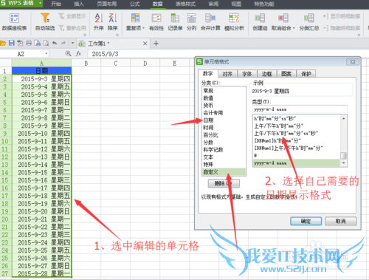Viewport: 369px width, 280px height.
Task: Open the 字体 tab in format dialog
Action: coord(247,74)
